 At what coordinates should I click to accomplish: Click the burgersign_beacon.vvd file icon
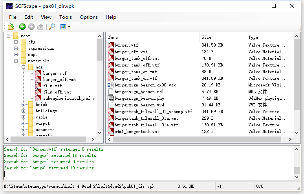pos(111,105)
